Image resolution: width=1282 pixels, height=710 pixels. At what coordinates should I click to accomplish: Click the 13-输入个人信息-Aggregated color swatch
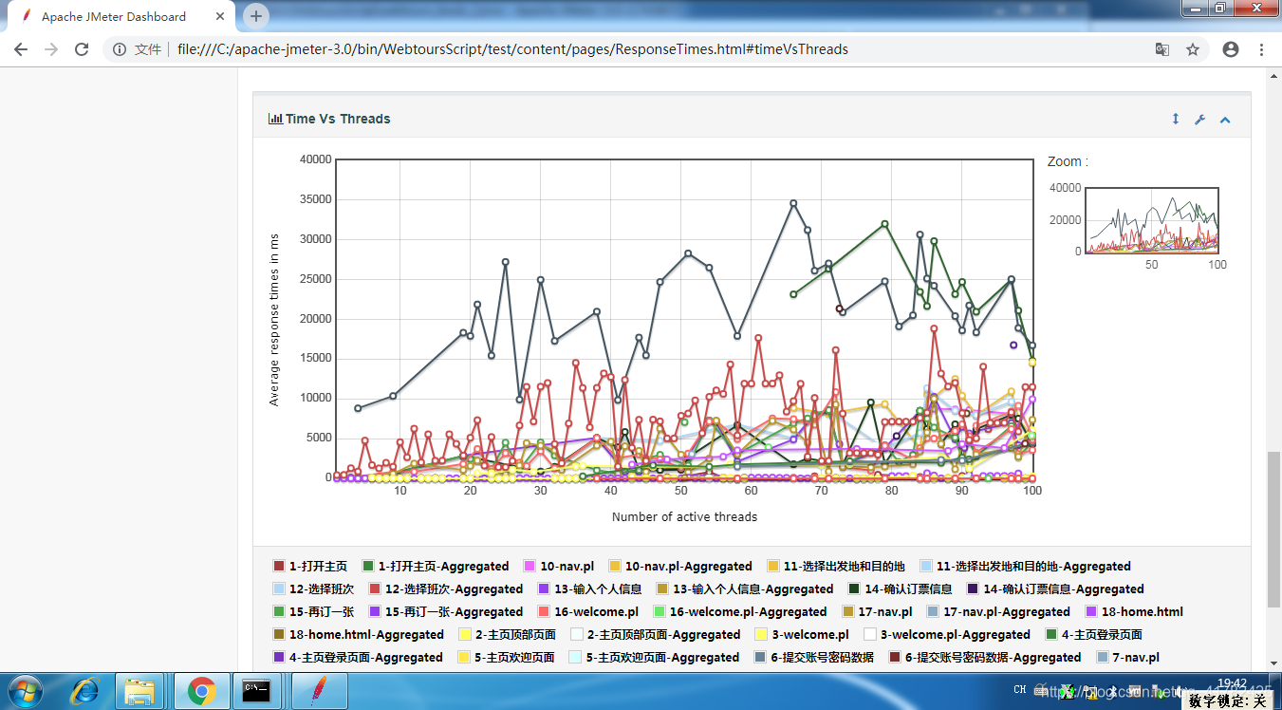click(x=662, y=589)
